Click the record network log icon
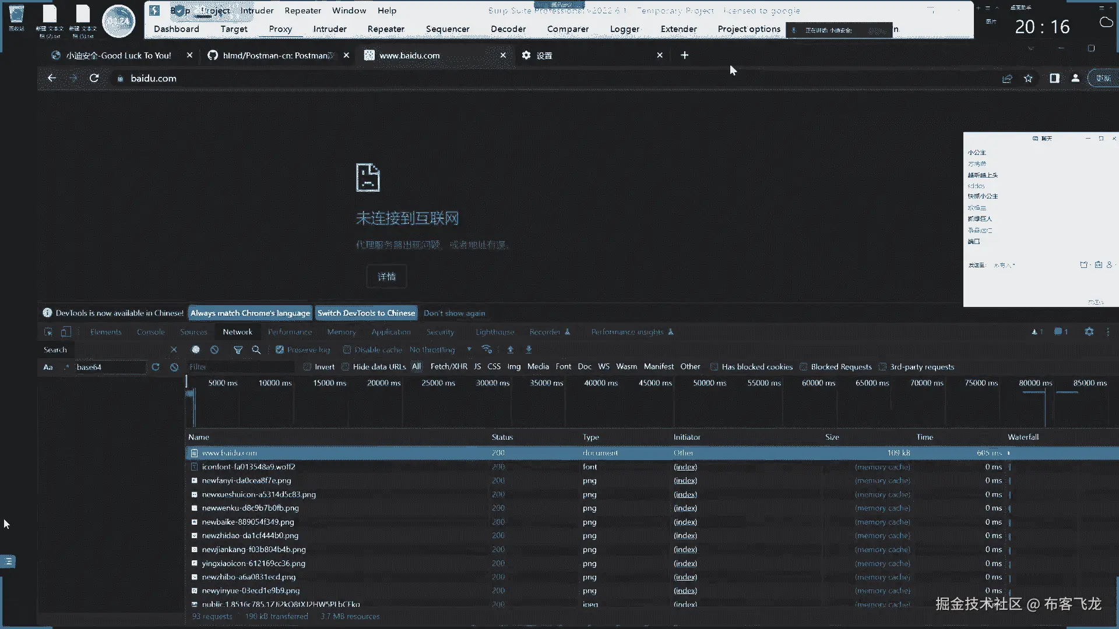This screenshot has width=1119, height=629. 196,349
